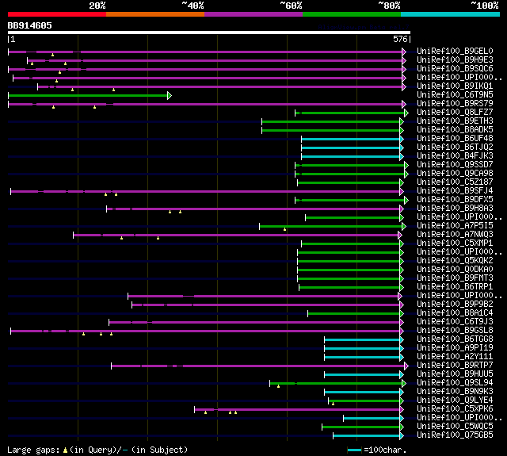Select the query name BB914605

30,25
